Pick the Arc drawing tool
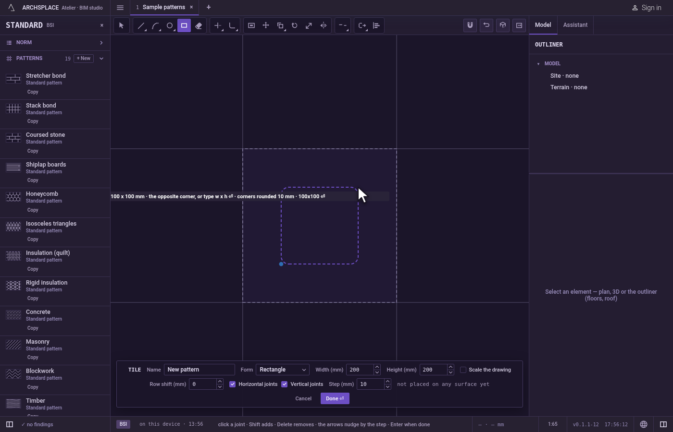Screen dimensions: 673x432 155,25
